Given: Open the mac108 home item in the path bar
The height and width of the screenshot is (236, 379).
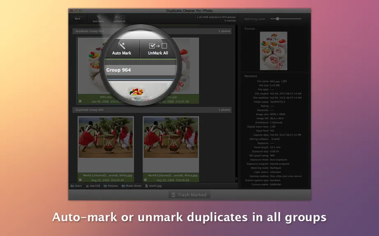Looking at the screenshot, I should (93, 186).
